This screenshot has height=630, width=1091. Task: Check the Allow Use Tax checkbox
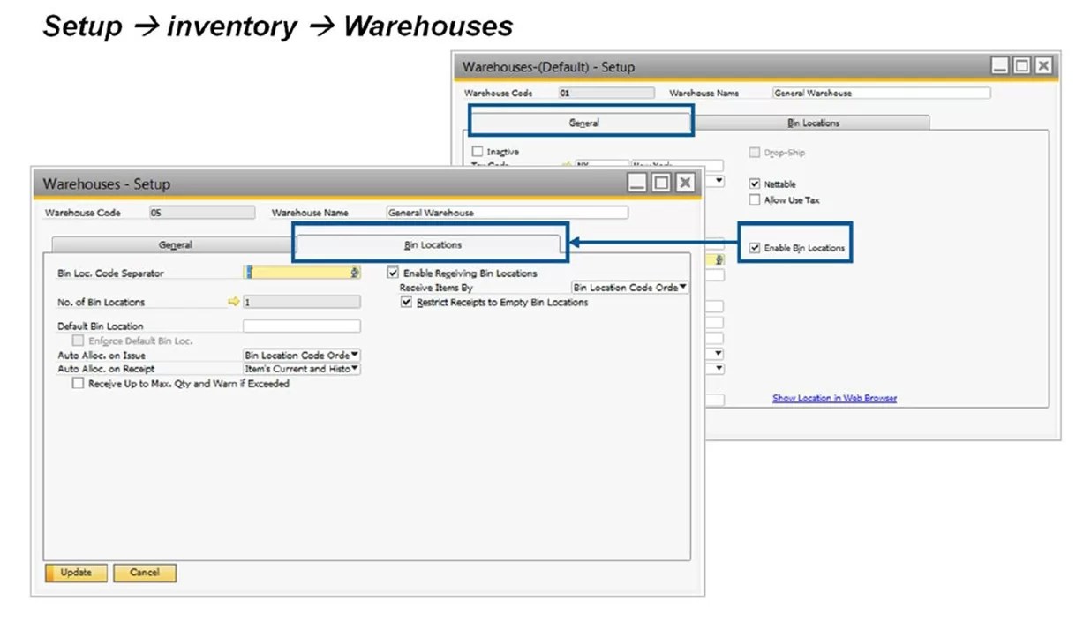pyautogui.click(x=755, y=200)
